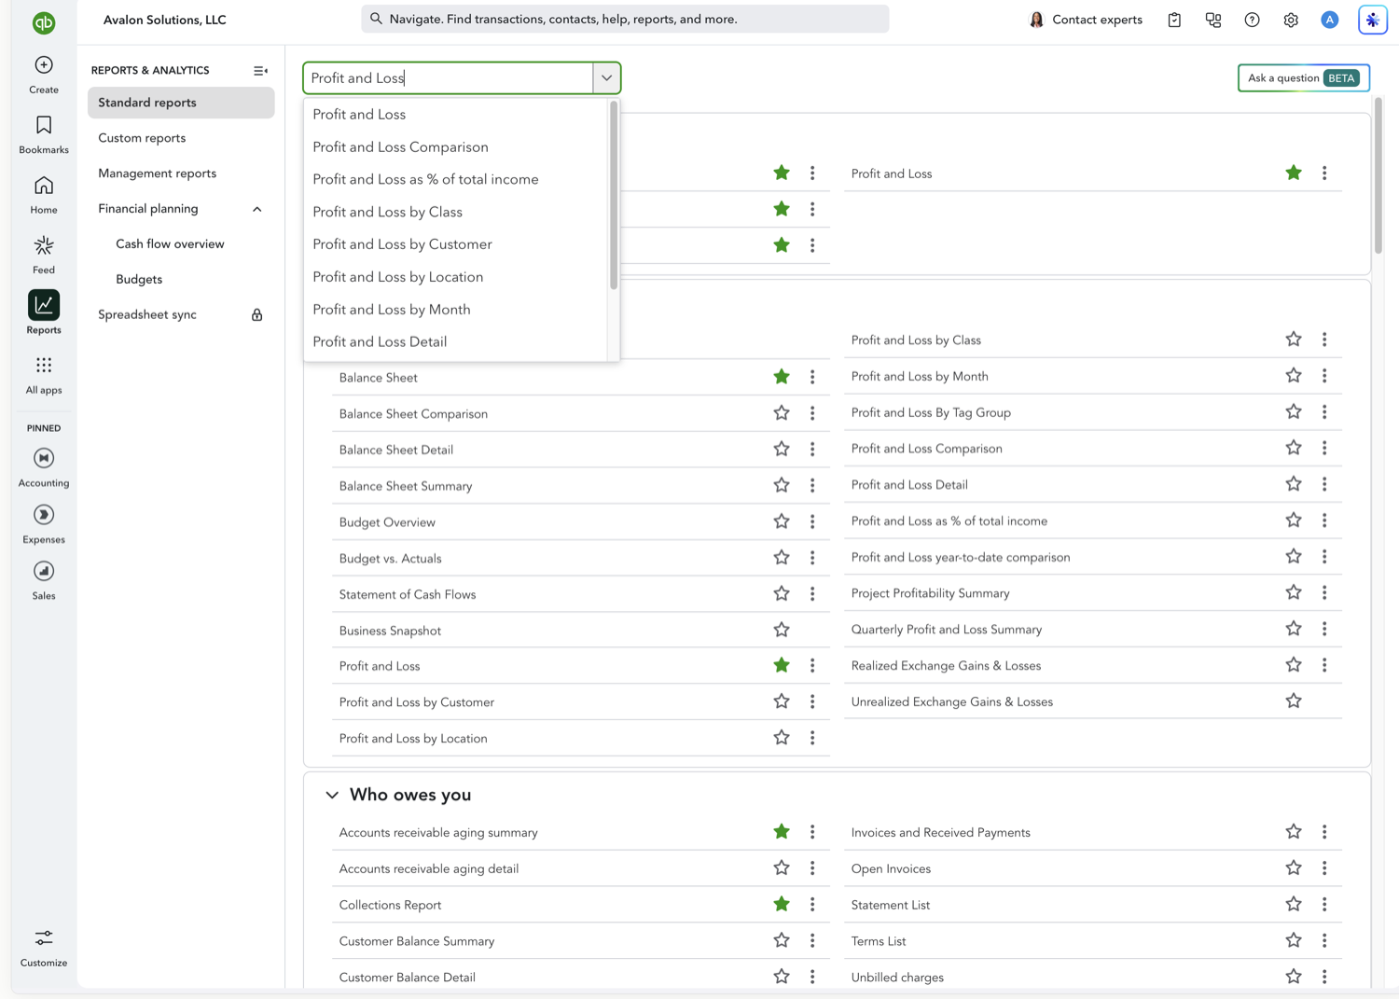Favorite Quarterly Profit and Loss Summary
1399x999 pixels.
[1294, 629]
